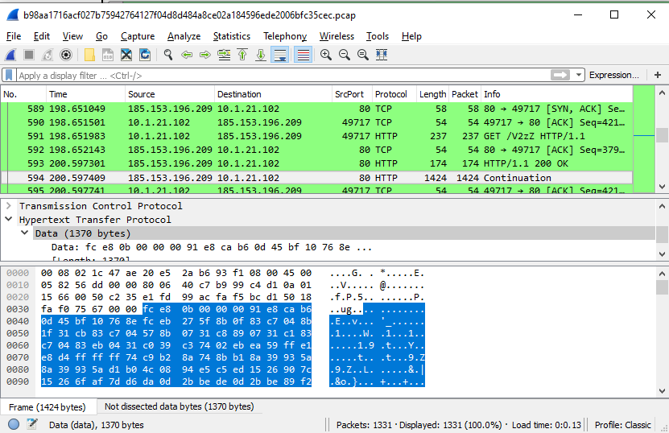Sort by the No. column header

(23, 94)
